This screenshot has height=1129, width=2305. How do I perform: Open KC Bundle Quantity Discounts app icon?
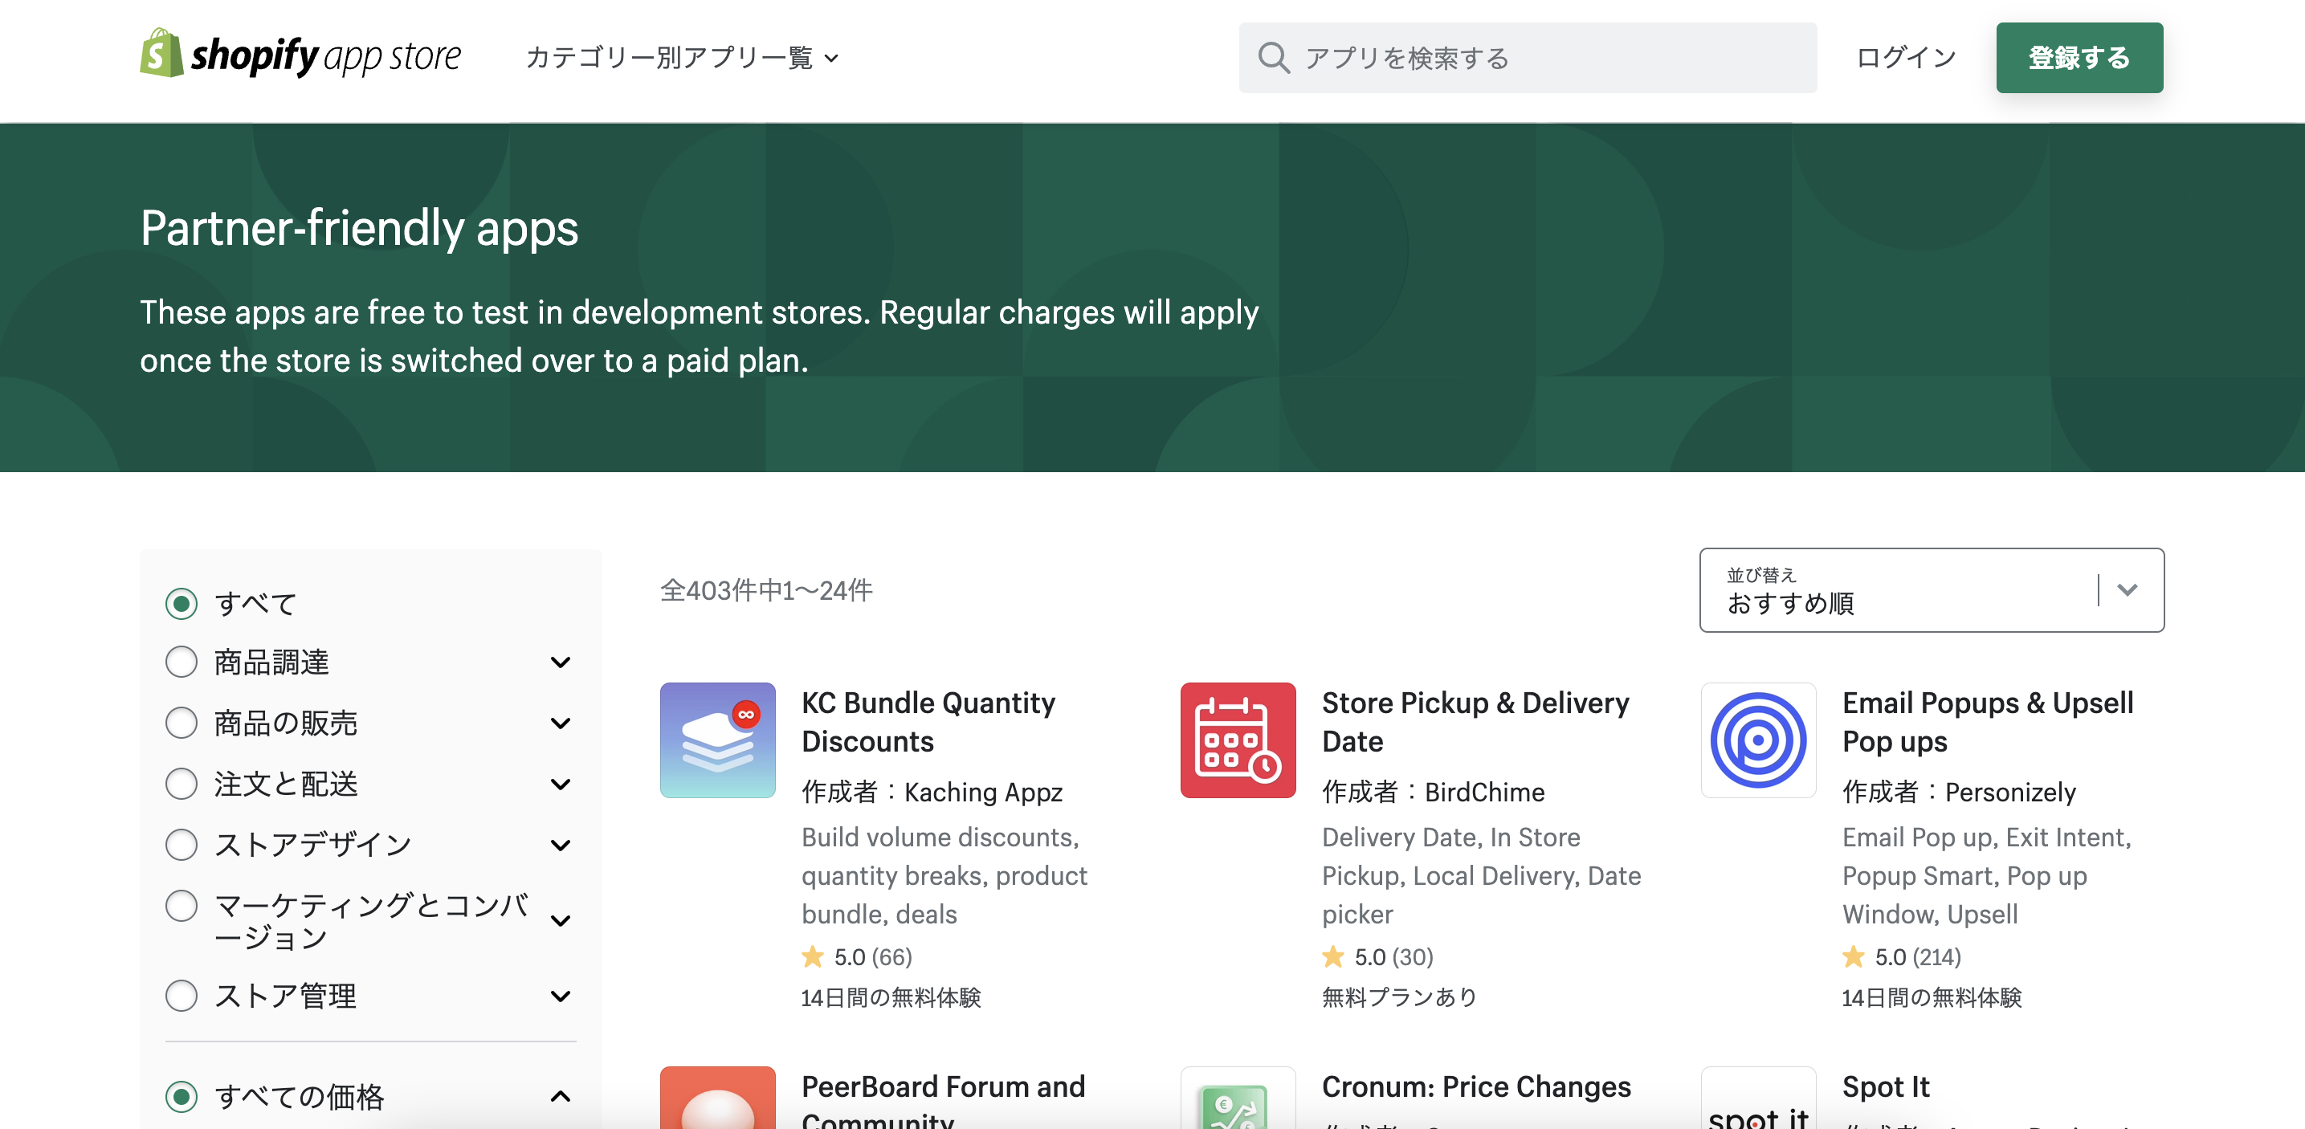[718, 740]
